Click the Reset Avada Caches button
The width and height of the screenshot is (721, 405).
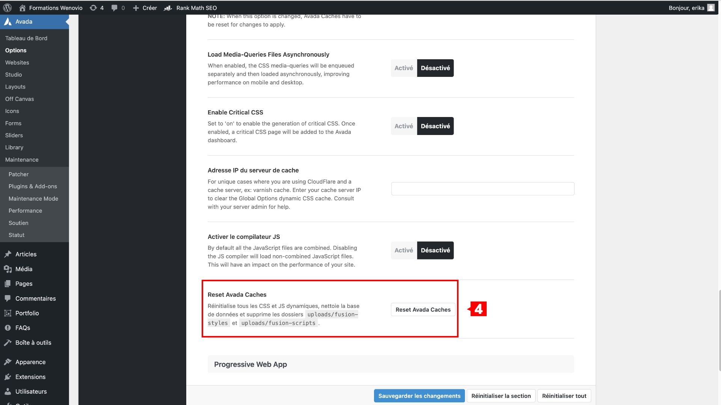[x=423, y=310]
